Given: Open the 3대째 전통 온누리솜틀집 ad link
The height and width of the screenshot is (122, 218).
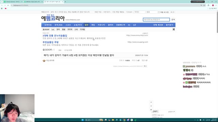Looking at the screenshot, I should 55,36.
